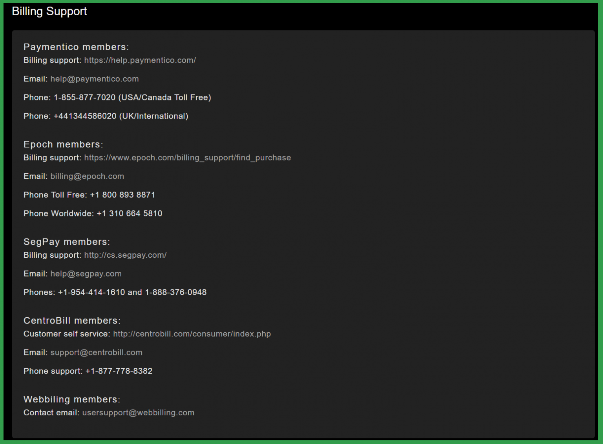Select the USA/Canada toll free number 1-855-877-7020
The width and height of the screenshot is (603, 444).
coord(84,97)
